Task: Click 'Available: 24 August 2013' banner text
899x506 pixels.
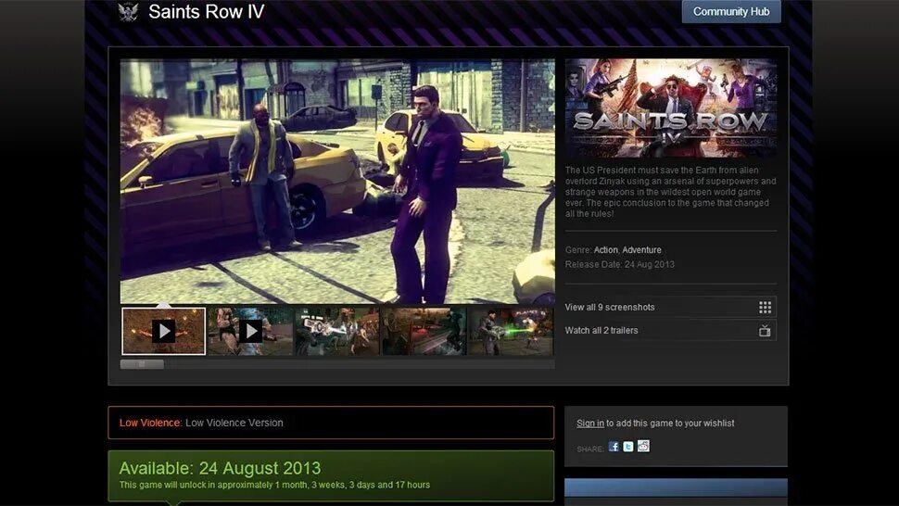Action: coord(221,468)
